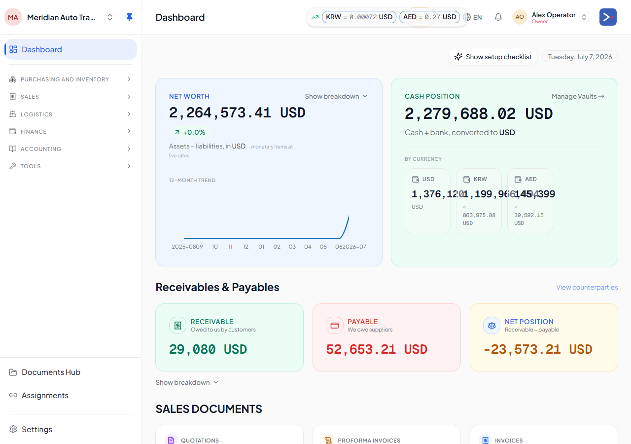This screenshot has height=444, width=631.
Task: Click the Finance wallet icon
Action: (x=13, y=131)
